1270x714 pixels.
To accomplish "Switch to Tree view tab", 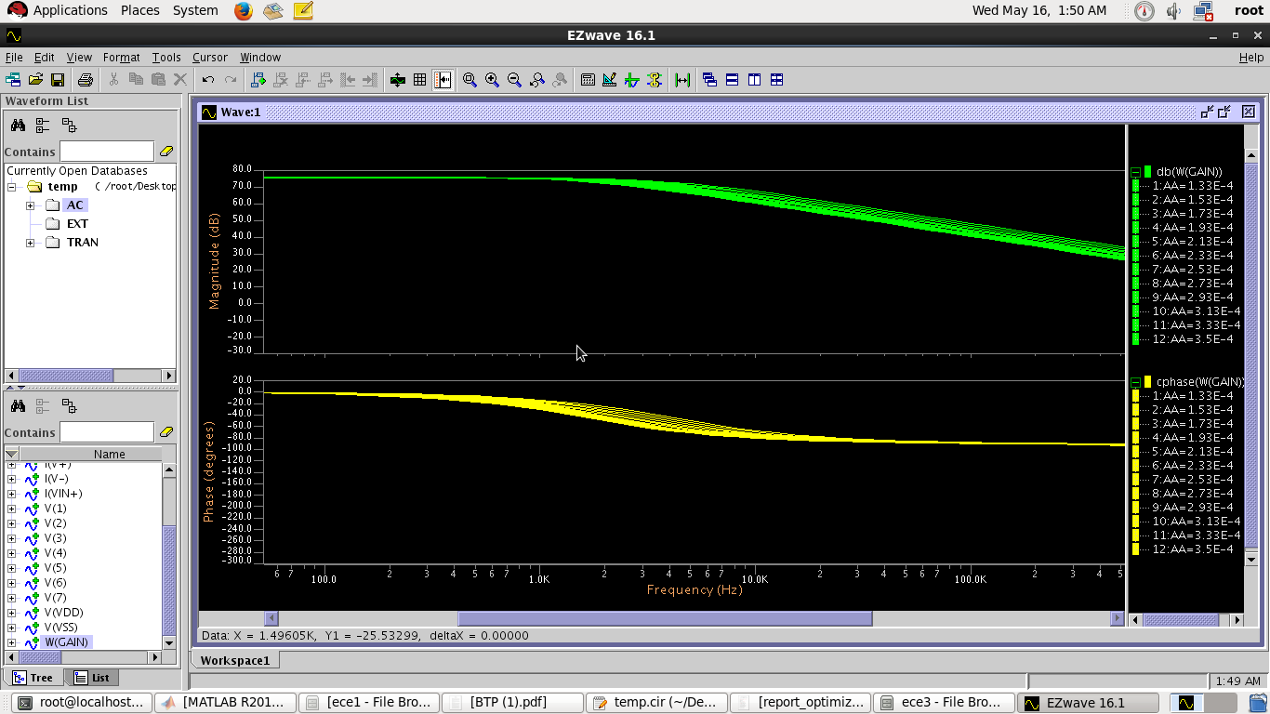I will coord(33,678).
